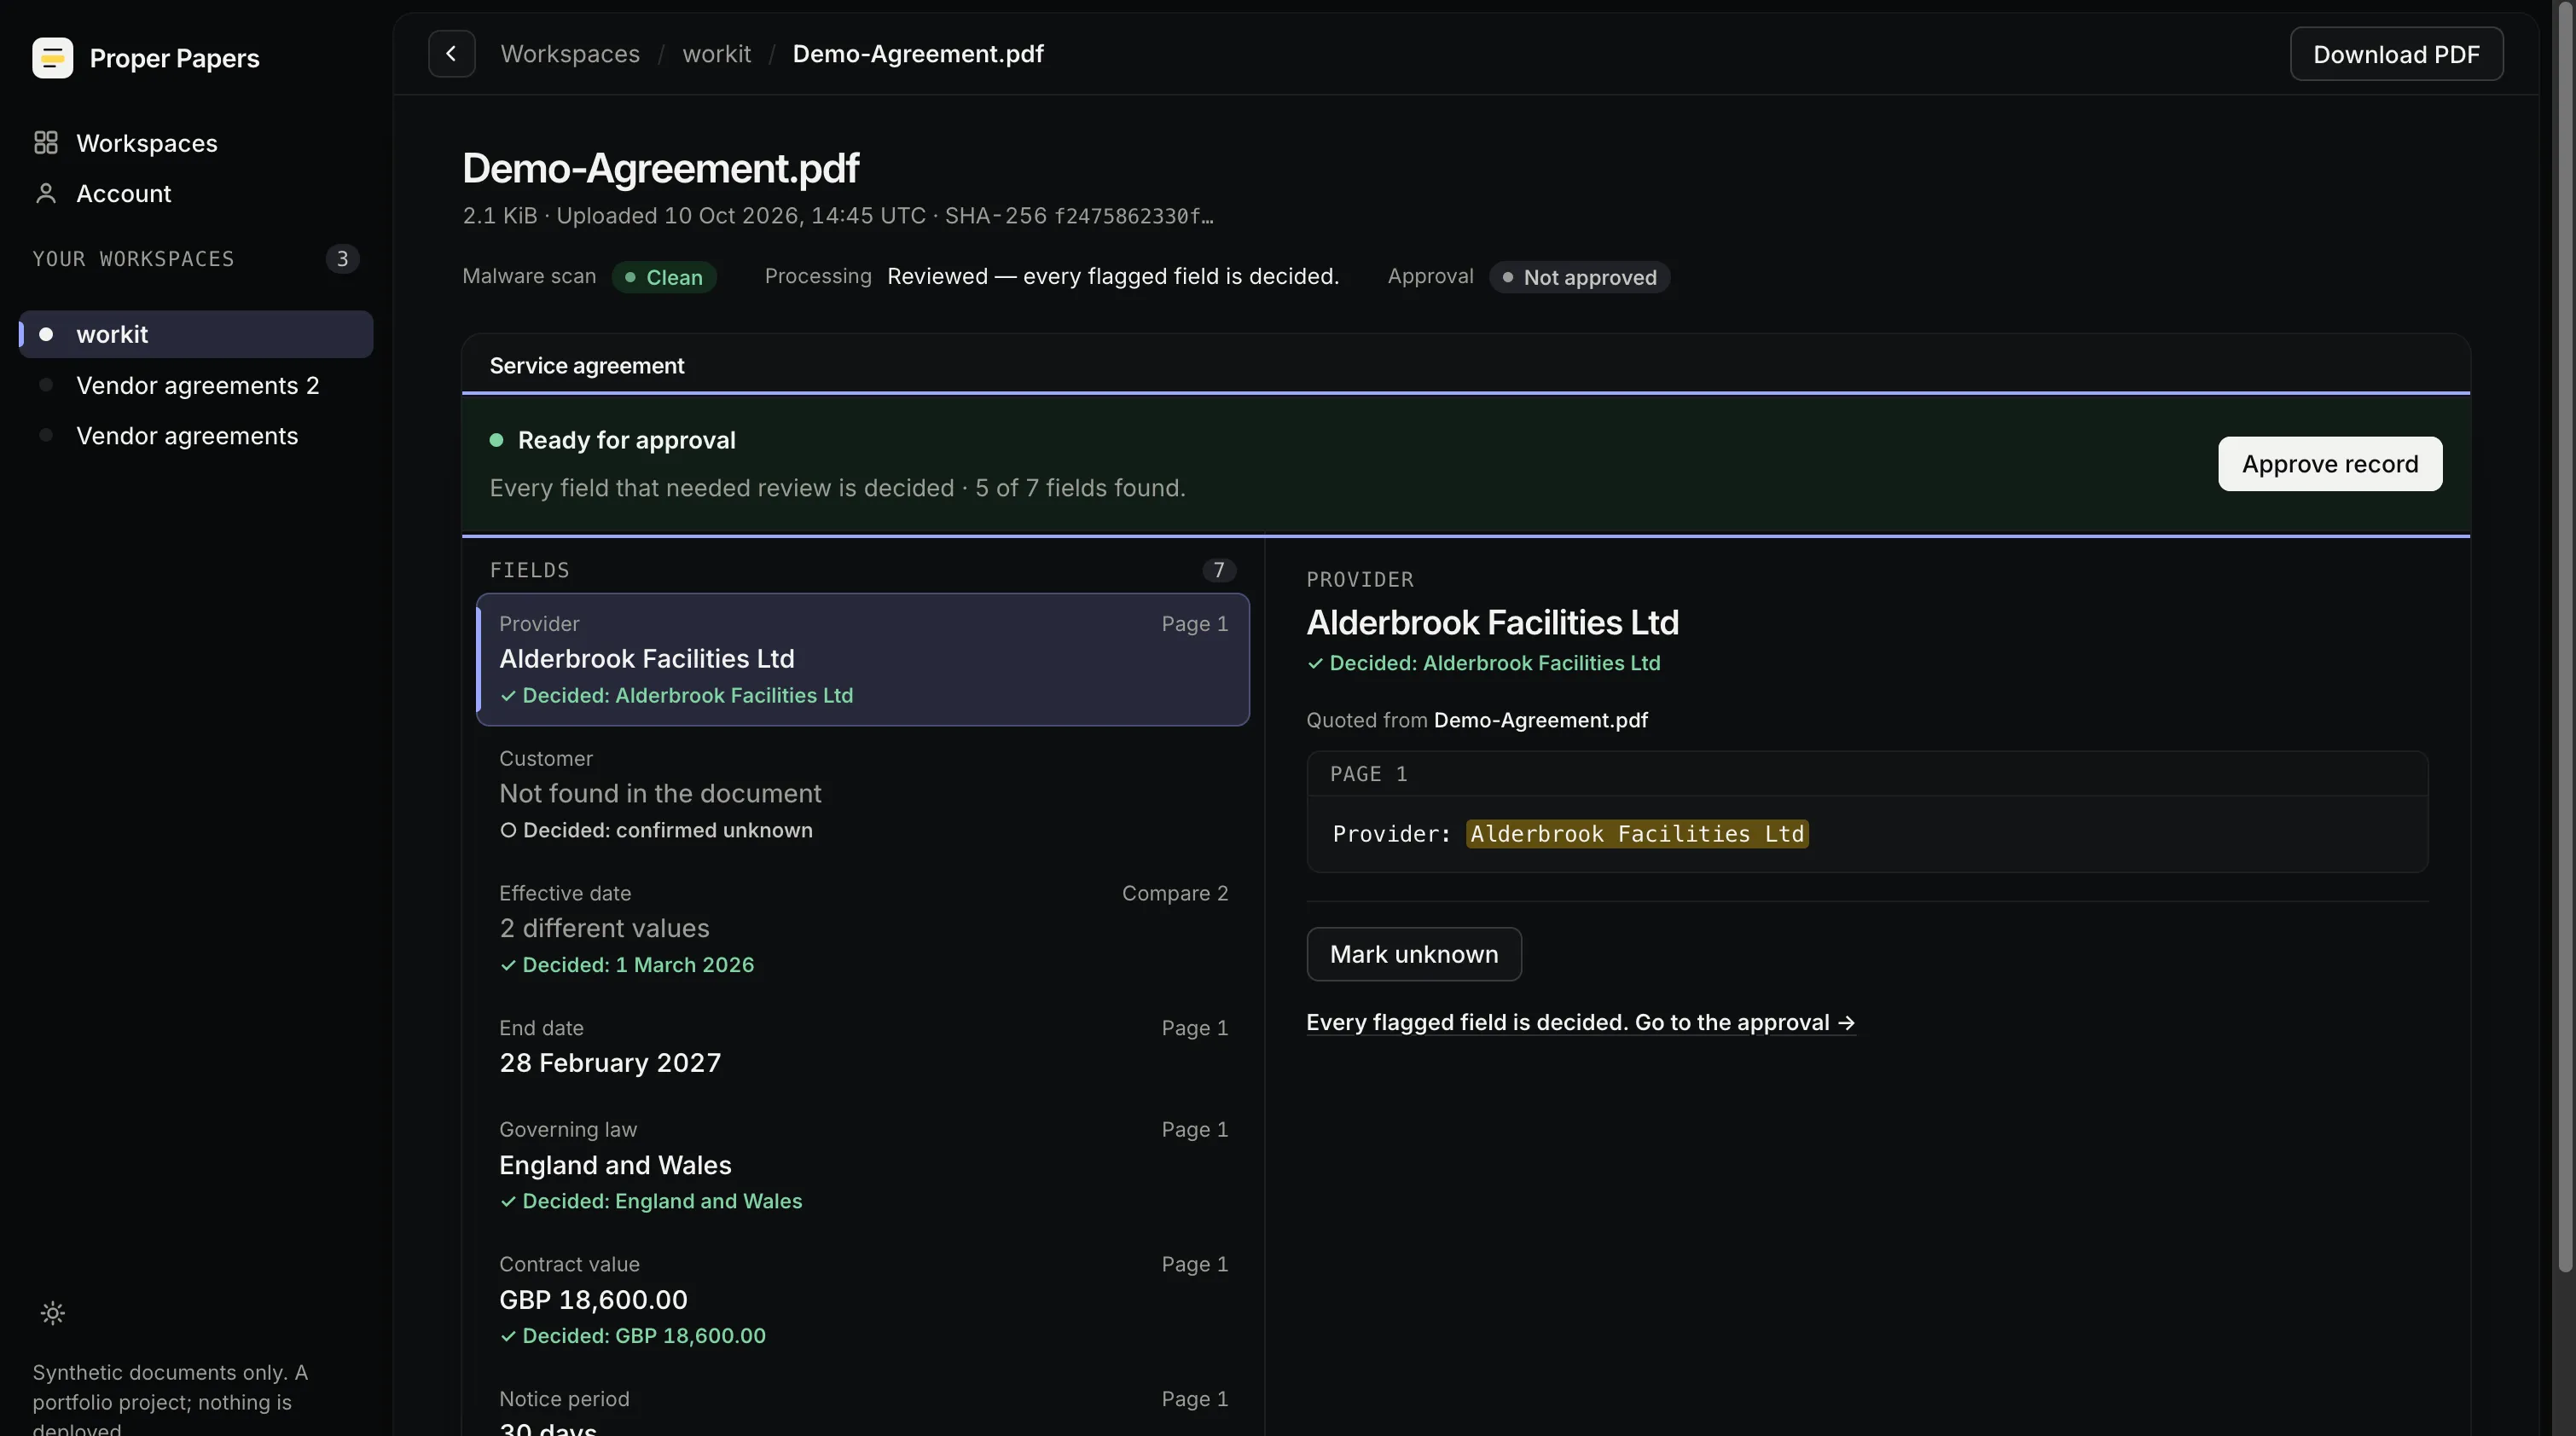Select the Governing law field row
The height and width of the screenshot is (1436, 2576).
[x=863, y=1165]
